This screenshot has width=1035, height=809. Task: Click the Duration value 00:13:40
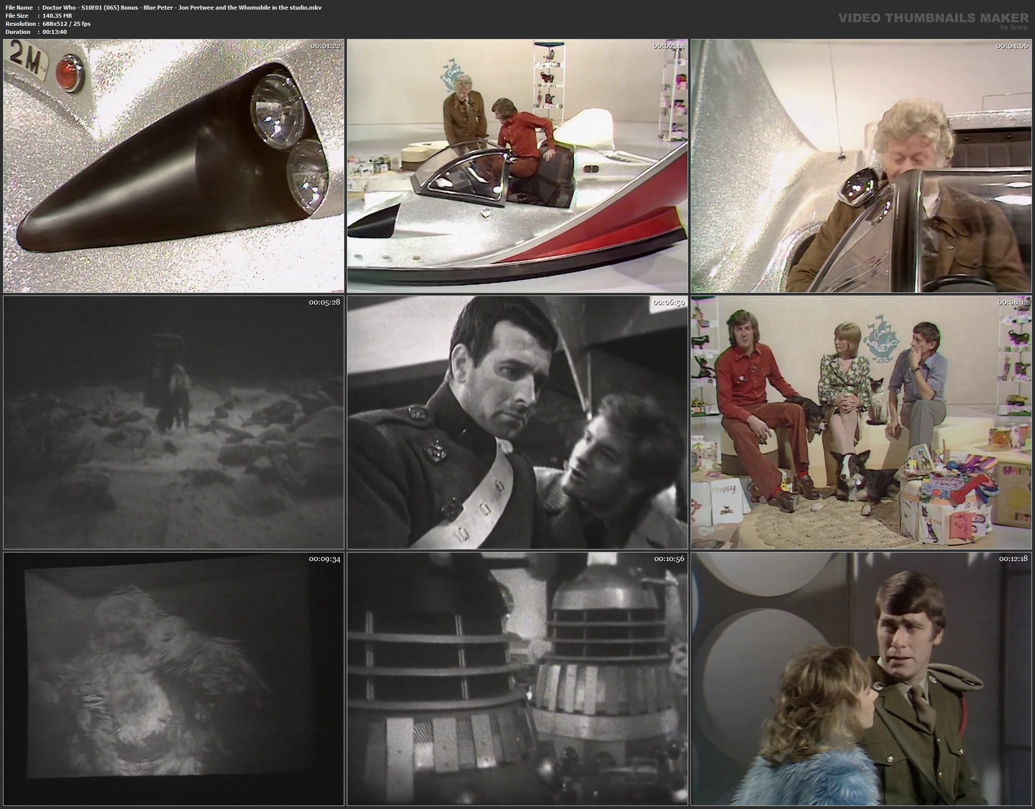tap(55, 32)
